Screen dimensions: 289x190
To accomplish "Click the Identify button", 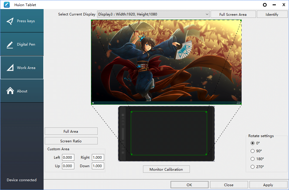I will pos(272,14).
